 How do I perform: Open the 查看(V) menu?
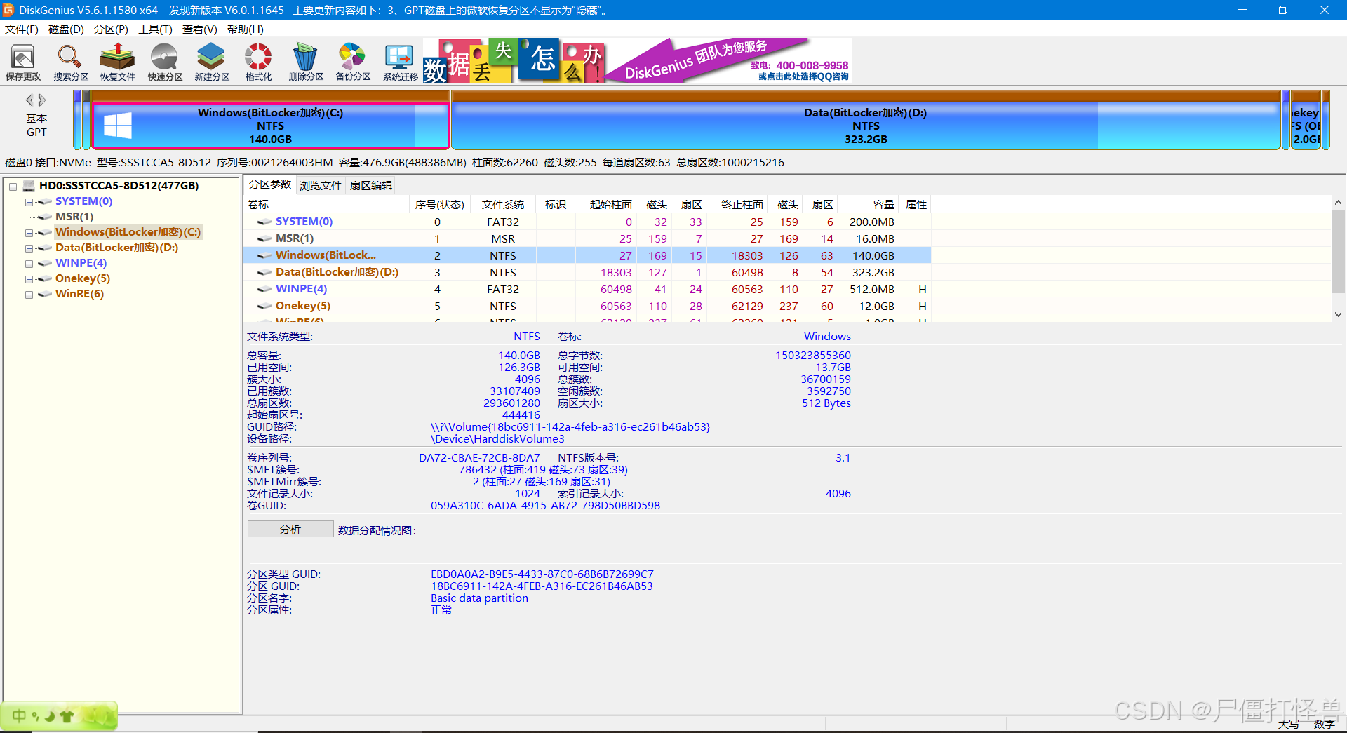pyautogui.click(x=199, y=29)
